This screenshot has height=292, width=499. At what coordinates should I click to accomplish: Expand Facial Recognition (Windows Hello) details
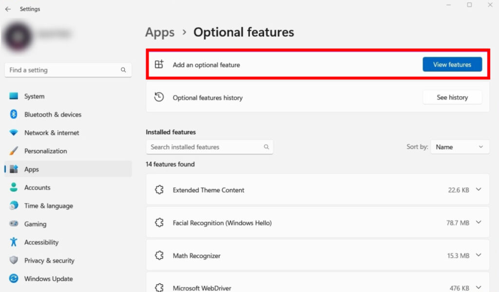pos(478,223)
